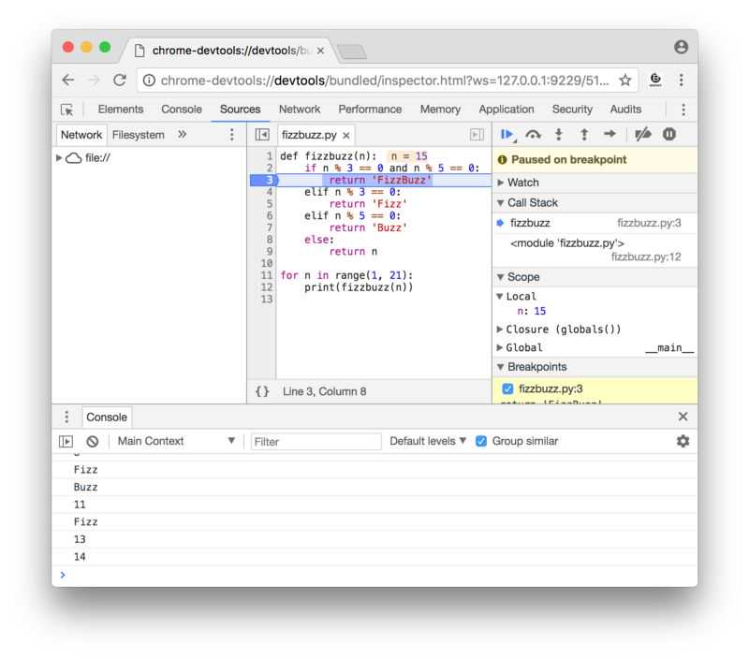Image resolution: width=749 pixels, height=660 pixels.
Task: Step into next function call
Action: click(559, 135)
